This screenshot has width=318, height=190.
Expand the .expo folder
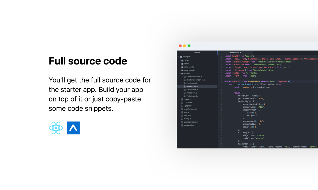pyautogui.click(x=180, y=60)
